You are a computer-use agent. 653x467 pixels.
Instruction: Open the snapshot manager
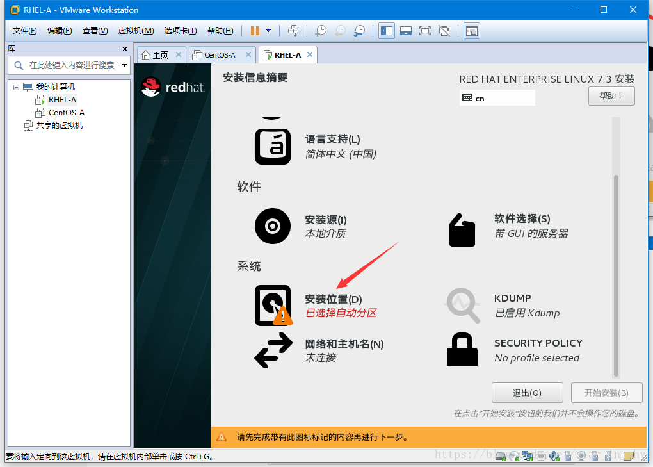(359, 30)
